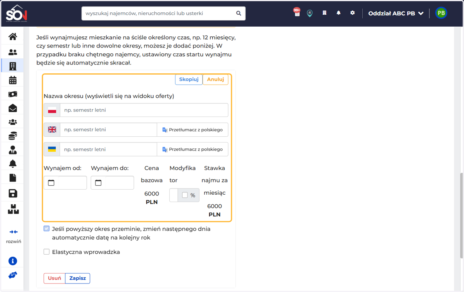
Task: Open the home dashboard icon in sidebar
Action: pyautogui.click(x=13, y=37)
